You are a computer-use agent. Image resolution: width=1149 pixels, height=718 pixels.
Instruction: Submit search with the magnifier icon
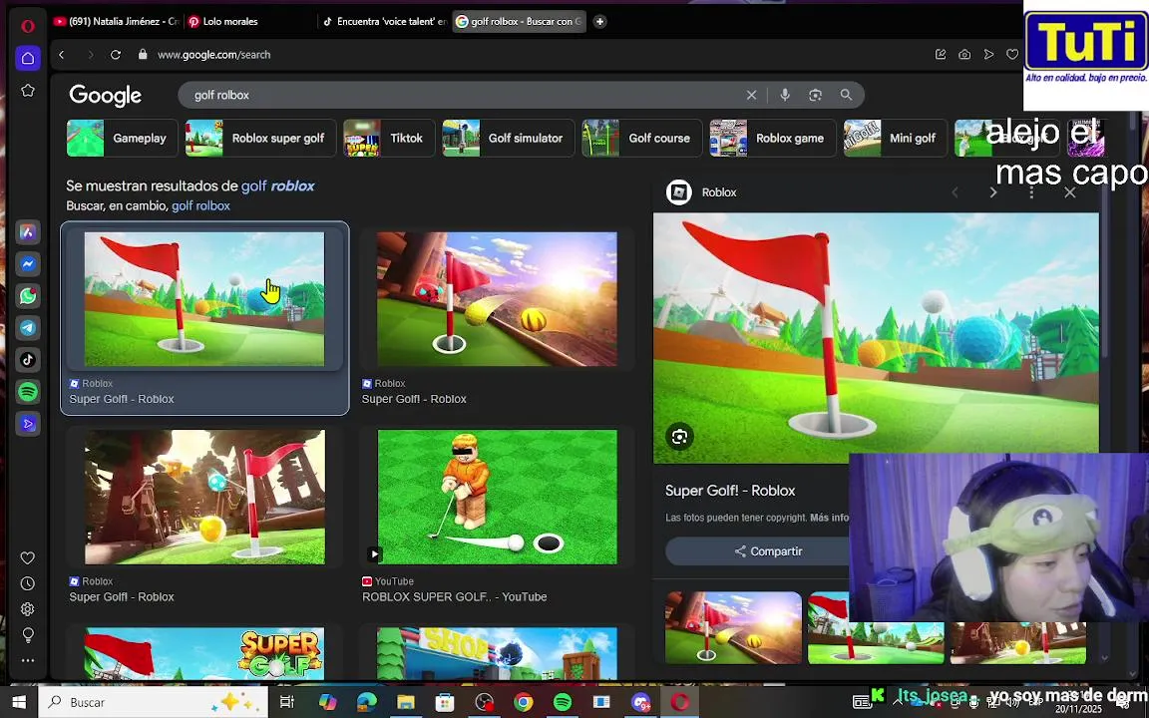tap(846, 95)
